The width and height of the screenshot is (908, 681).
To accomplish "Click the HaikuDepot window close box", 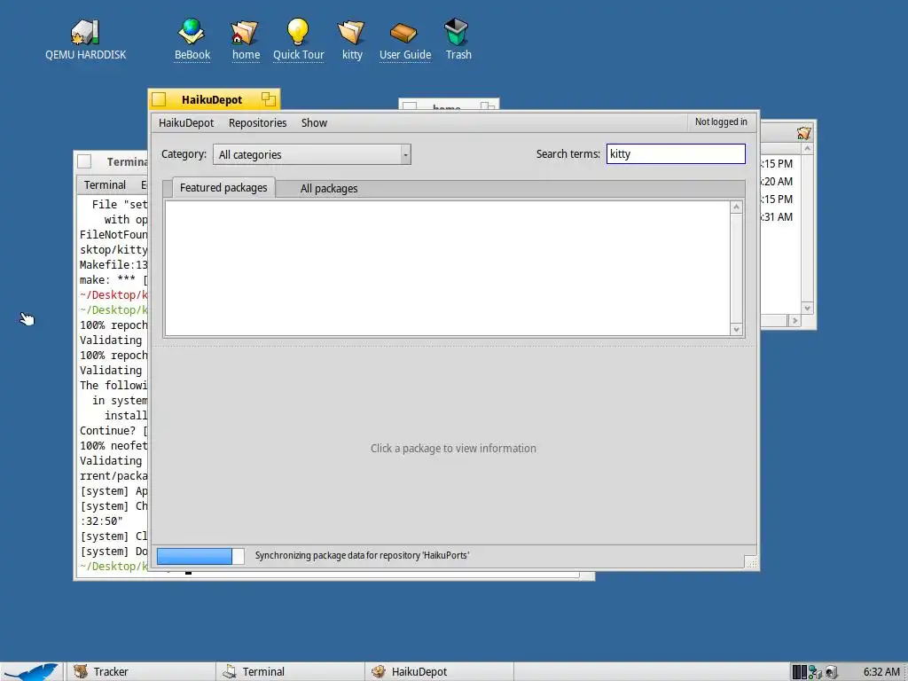I will click(160, 99).
